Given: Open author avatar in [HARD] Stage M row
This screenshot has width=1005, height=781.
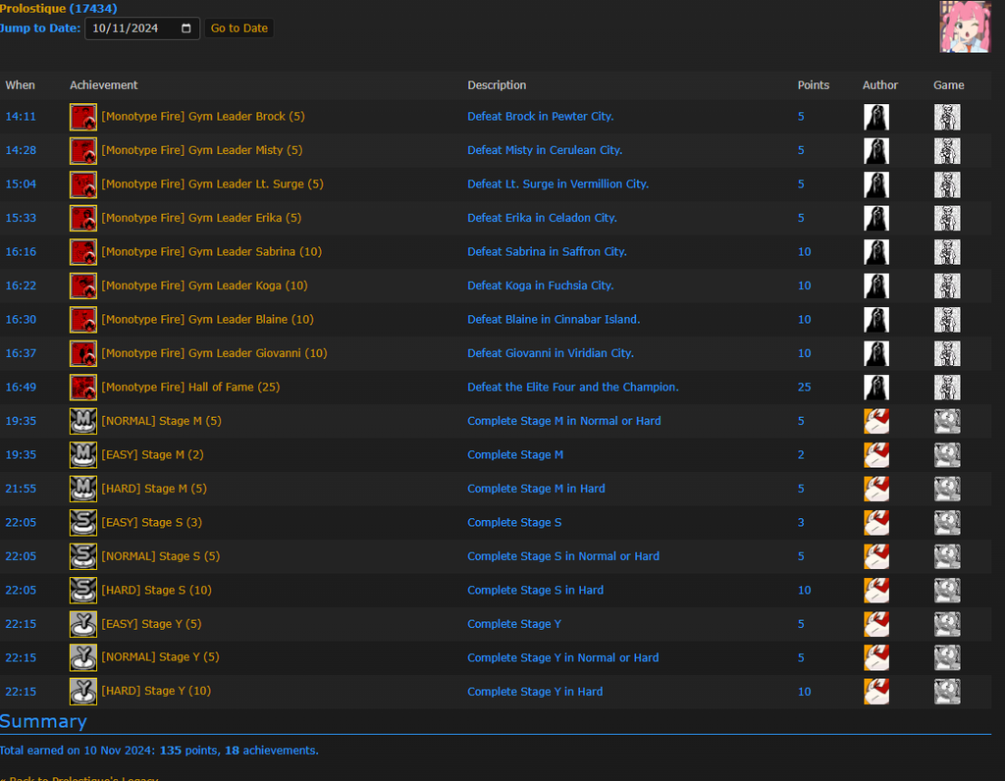Looking at the screenshot, I should (x=875, y=490).
